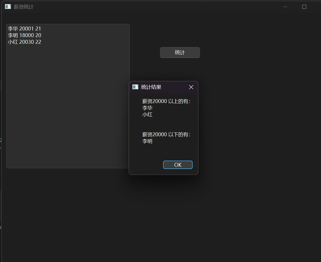Maximize the 薪资统计 window
This screenshot has height=262, width=321.
(304, 7)
